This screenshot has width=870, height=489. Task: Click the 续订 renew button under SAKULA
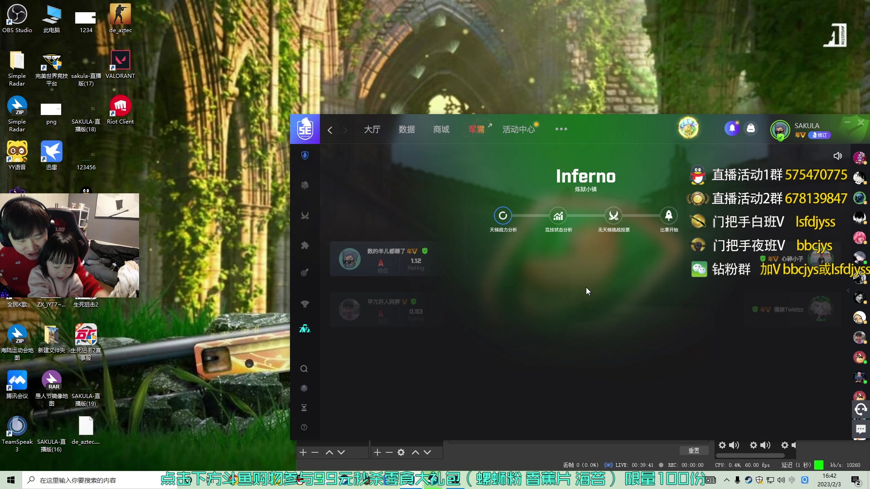click(x=820, y=135)
